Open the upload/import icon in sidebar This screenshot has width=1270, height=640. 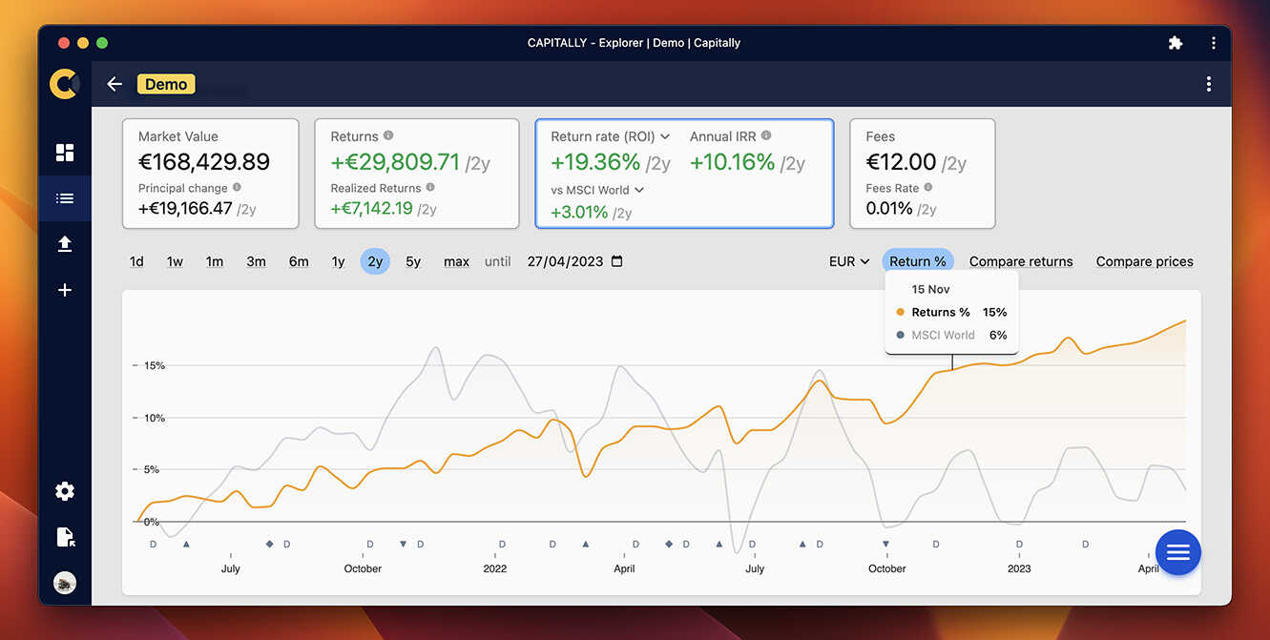pyautogui.click(x=64, y=243)
